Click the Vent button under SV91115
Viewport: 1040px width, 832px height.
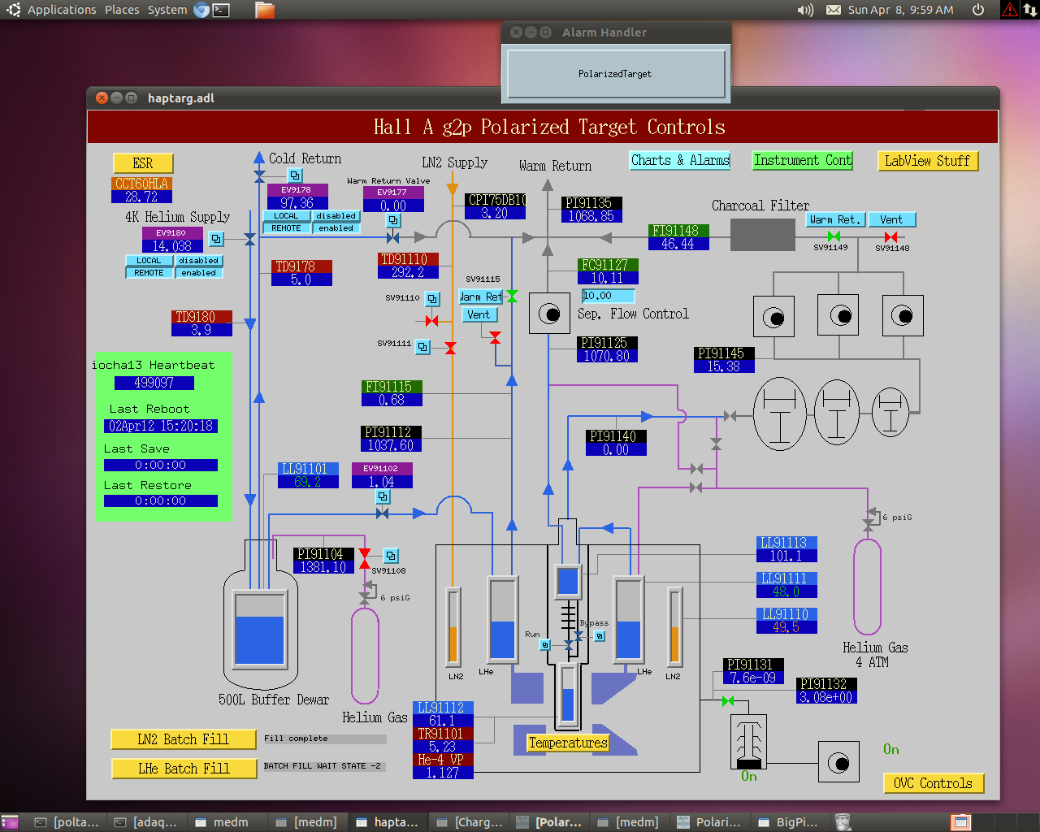[479, 314]
